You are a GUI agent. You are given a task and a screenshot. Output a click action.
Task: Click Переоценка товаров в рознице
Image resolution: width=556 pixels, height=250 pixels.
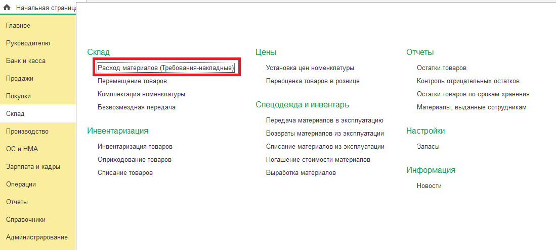313,81
